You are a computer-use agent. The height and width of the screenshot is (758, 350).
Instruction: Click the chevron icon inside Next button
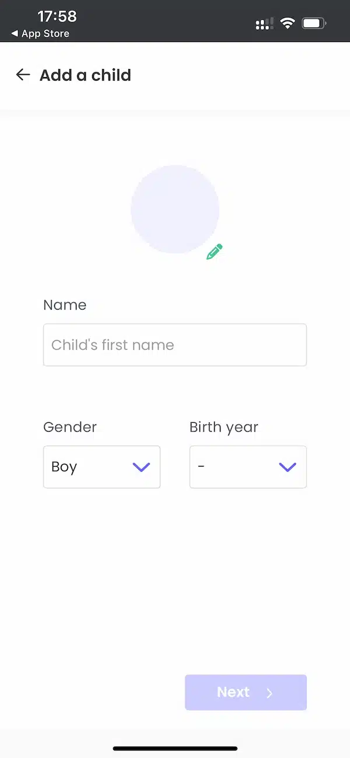point(269,693)
